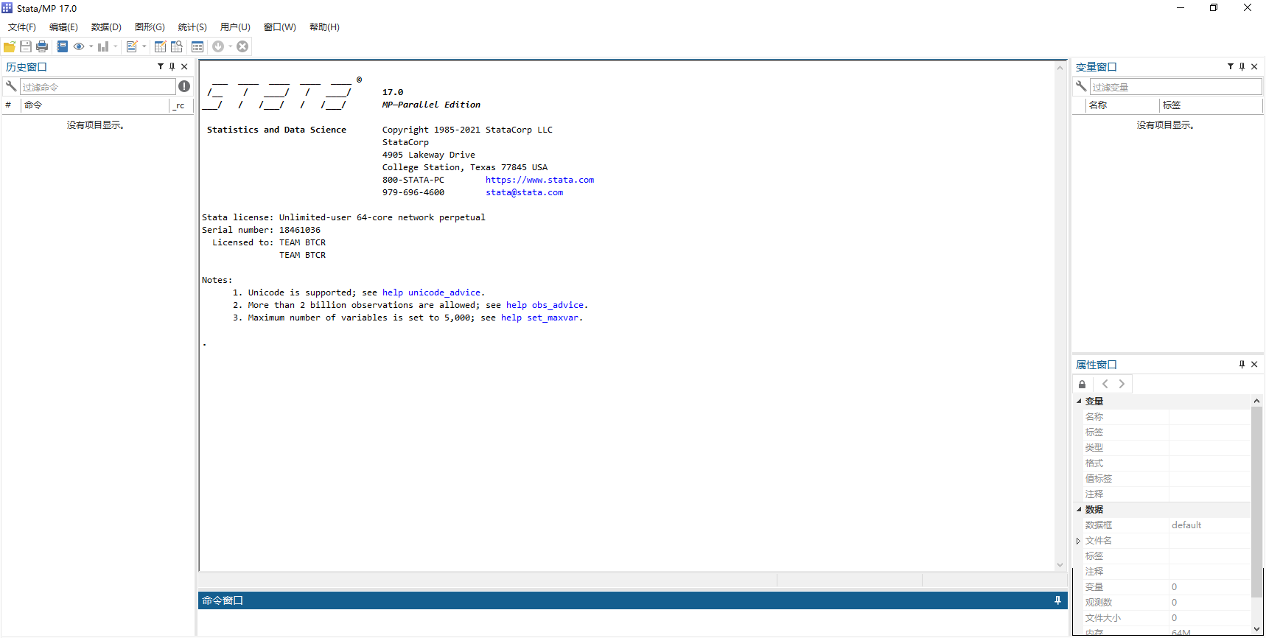This screenshot has width=1266, height=638.
Task: Open the Log notebook icon in toolbar
Action: point(63,46)
